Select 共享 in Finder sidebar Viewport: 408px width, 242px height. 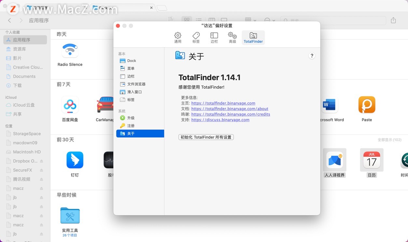(25, 114)
